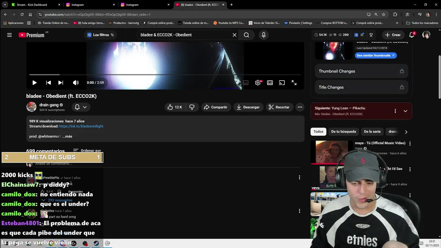This screenshot has width=441, height=248.
Task: Play the video
Action: 34,83
